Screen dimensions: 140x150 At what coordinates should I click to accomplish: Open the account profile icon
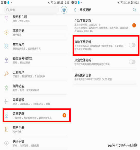click(64, 10)
